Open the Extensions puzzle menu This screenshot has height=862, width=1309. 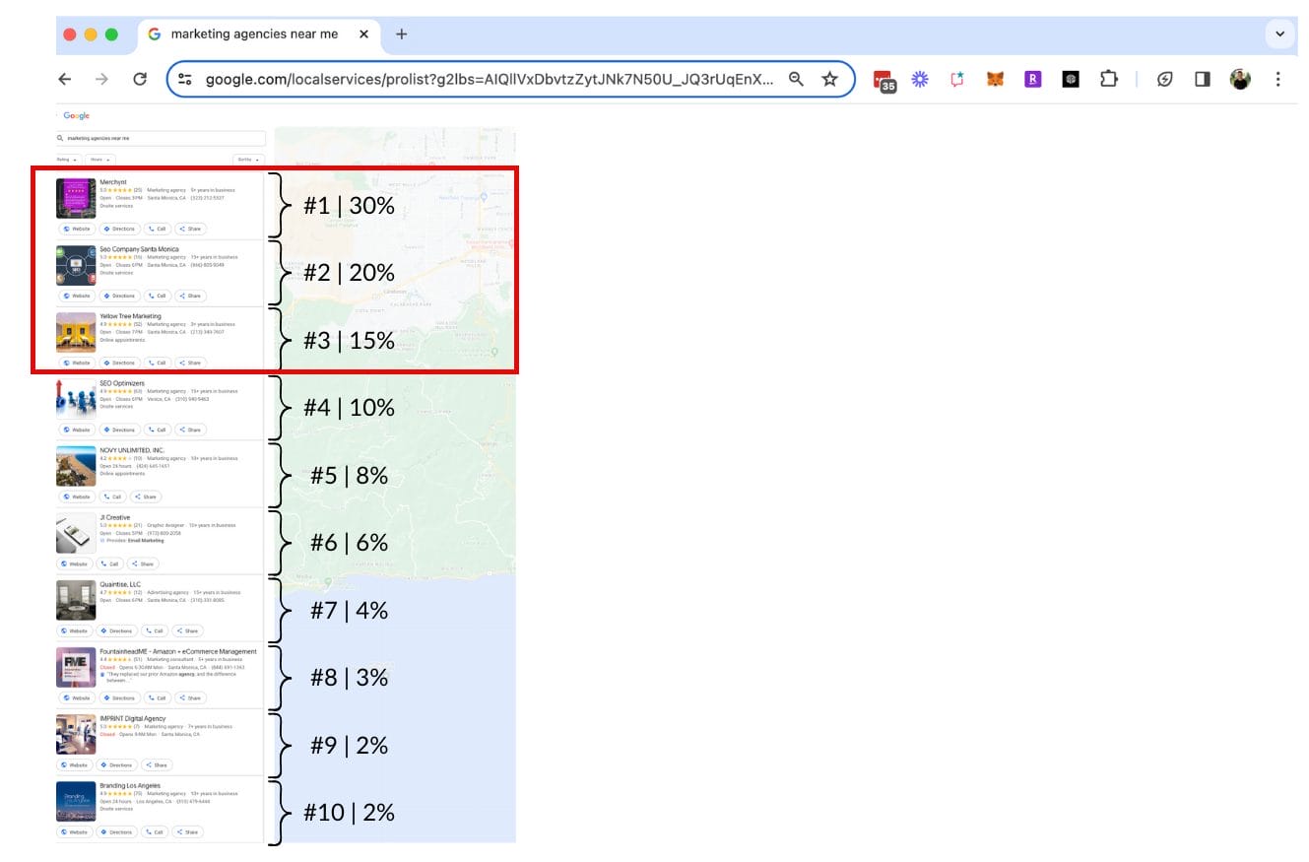click(x=1108, y=80)
